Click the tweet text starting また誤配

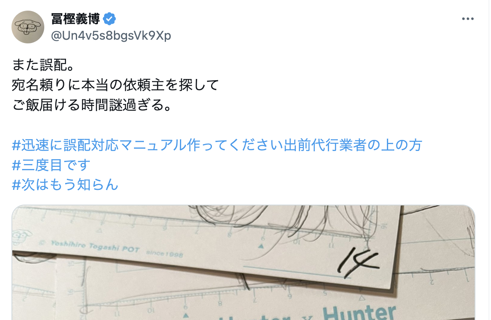[x=43, y=65]
